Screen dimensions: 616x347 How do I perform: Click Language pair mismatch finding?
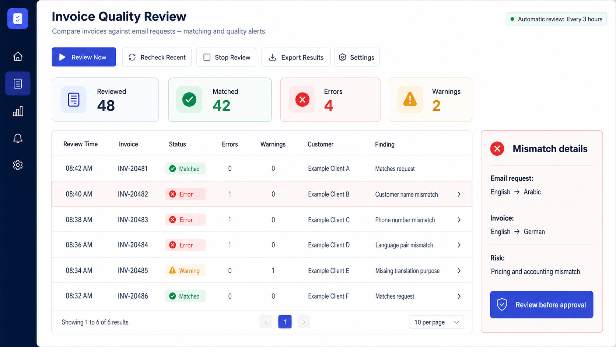404,245
